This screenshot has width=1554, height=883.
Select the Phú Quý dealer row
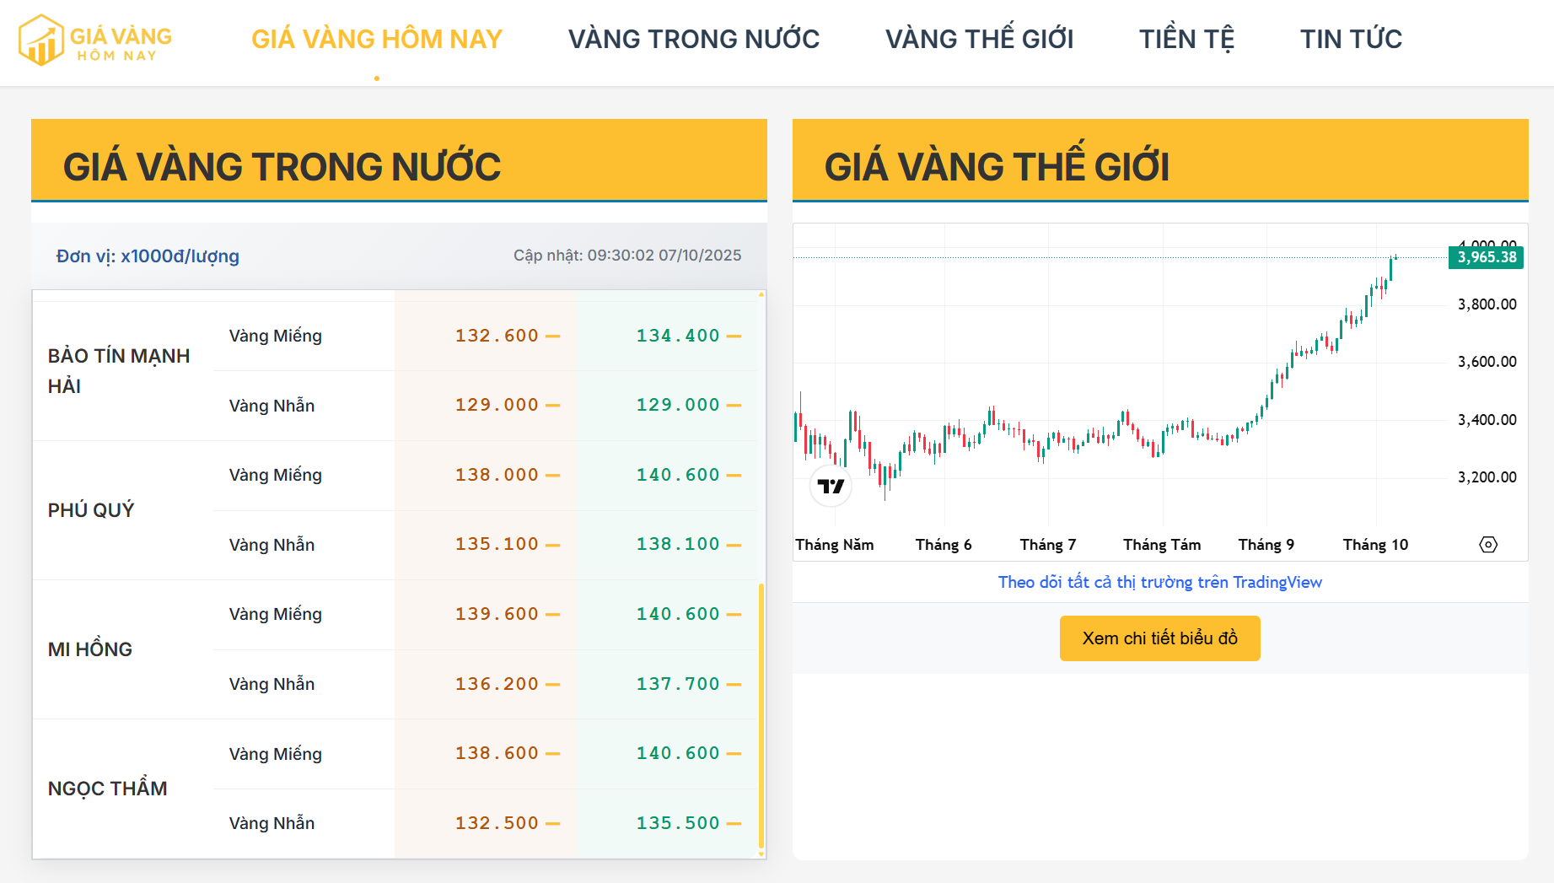click(91, 510)
